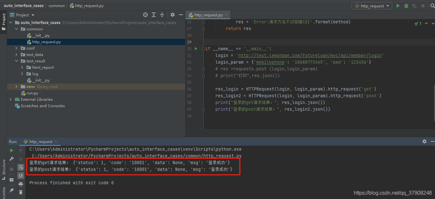Collapse the auto_interface_cases root folder

point(11,23)
